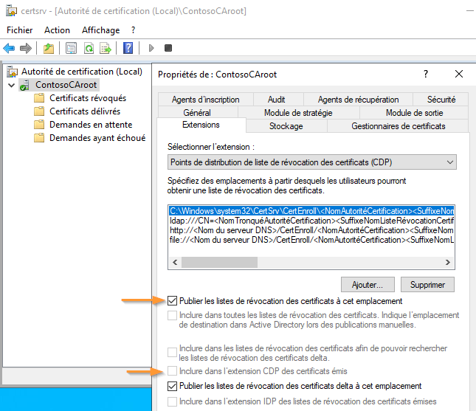Switch to the Gestionnaires de certificats tab
The image size is (476, 411).
[399, 126]
